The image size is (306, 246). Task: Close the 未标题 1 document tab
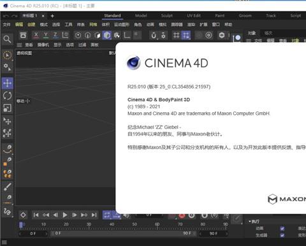pyautogui.click(x=43, y=16)
